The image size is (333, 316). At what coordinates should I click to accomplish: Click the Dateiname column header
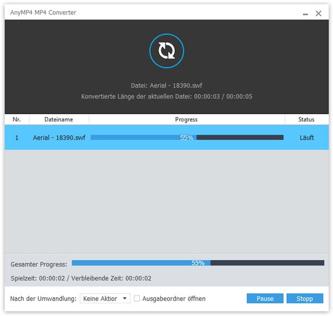coord(59,119)
